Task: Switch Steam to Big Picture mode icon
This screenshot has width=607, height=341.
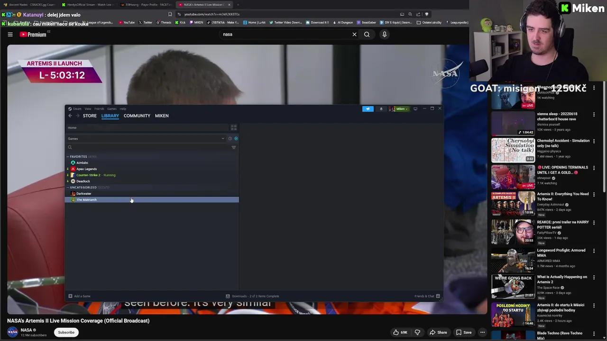Action: click(415, 109)
